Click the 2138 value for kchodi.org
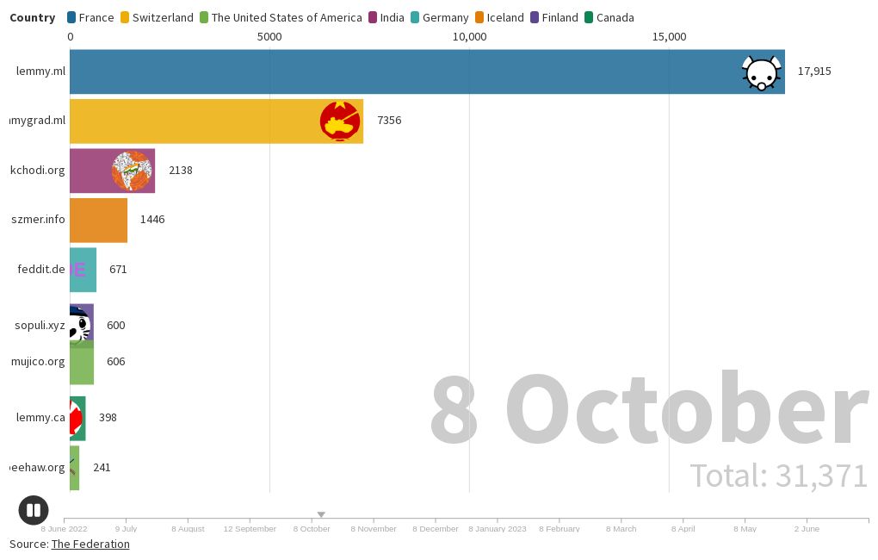 point(180,170)
